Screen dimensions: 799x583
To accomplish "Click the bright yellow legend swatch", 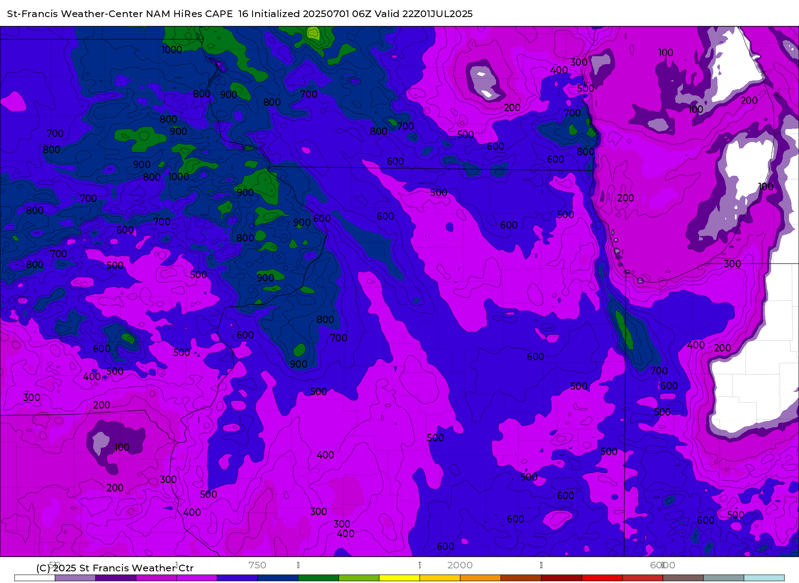I will pyautogui.click(x=399, y=578).
